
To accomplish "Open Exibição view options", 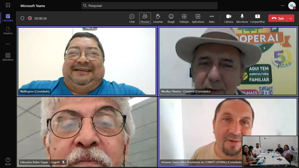I will (184, 18).
